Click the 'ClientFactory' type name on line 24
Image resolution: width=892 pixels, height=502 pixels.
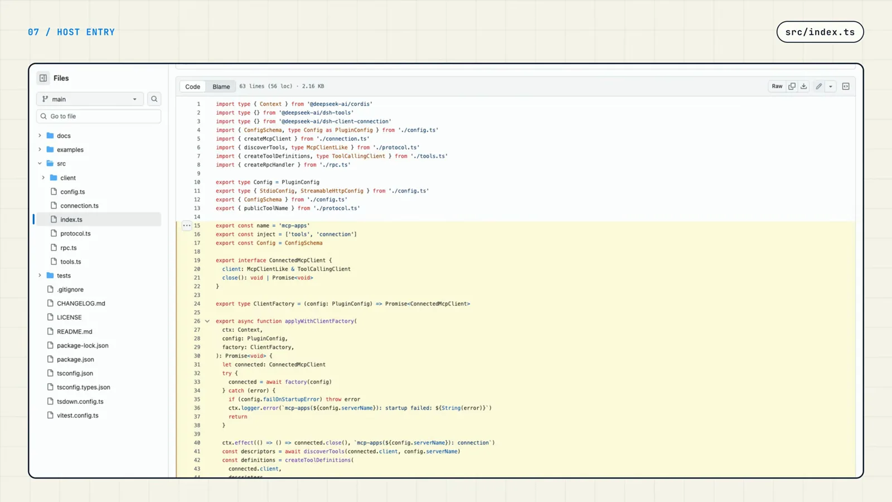click(274, 304)
